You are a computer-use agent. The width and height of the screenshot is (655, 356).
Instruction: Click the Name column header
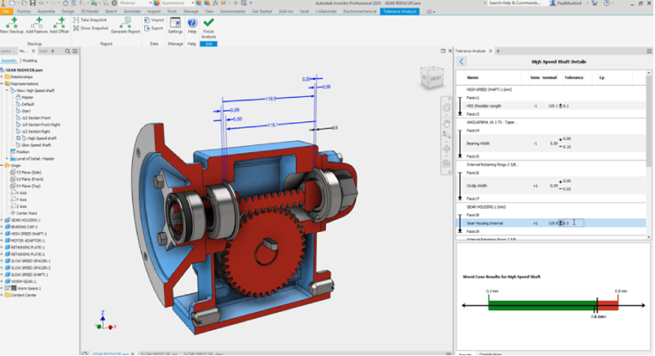[472, 78]
